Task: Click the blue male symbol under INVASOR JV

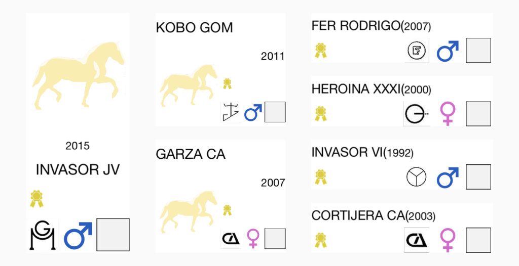Action: pyautogui.click(x=78, y=235)
